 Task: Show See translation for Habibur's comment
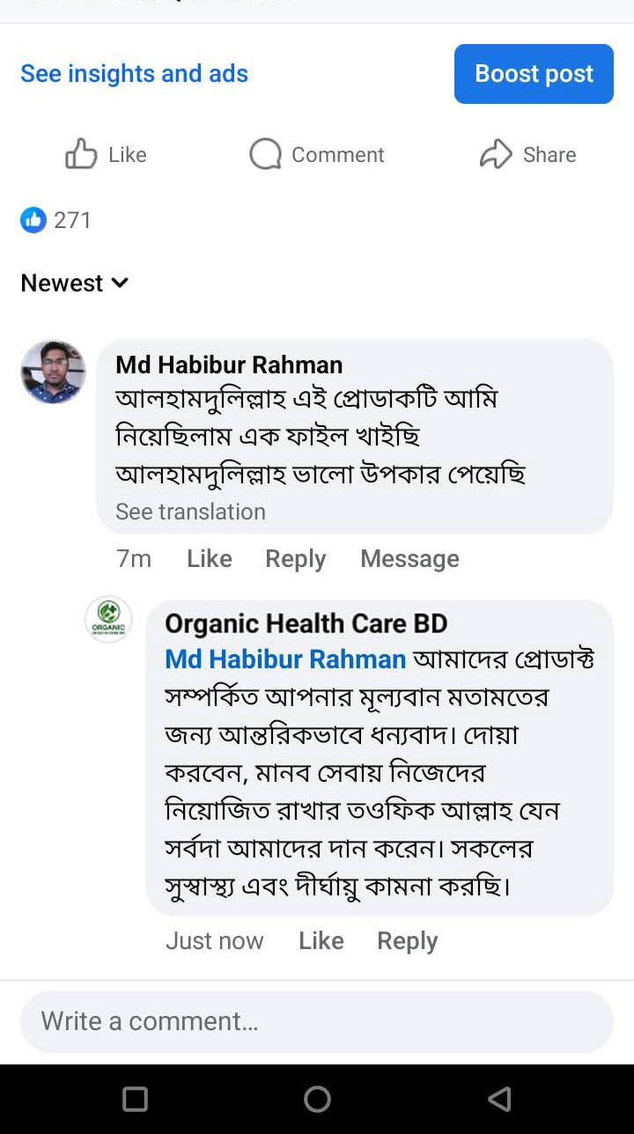190,512
